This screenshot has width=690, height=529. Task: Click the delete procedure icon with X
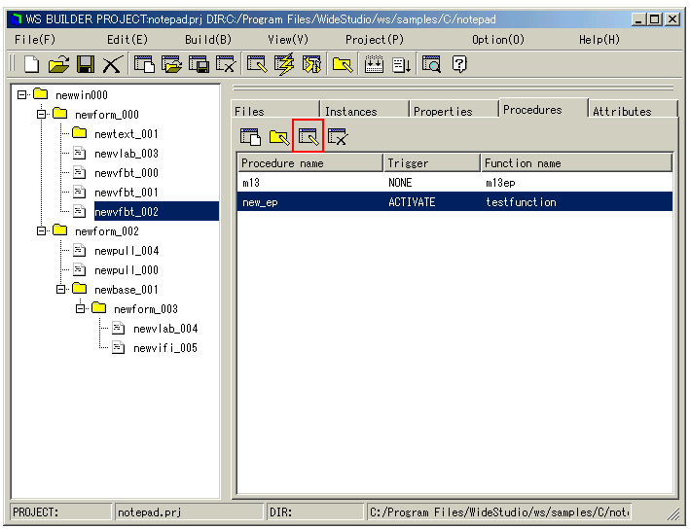pyautogui.click(x=338, y=137)
